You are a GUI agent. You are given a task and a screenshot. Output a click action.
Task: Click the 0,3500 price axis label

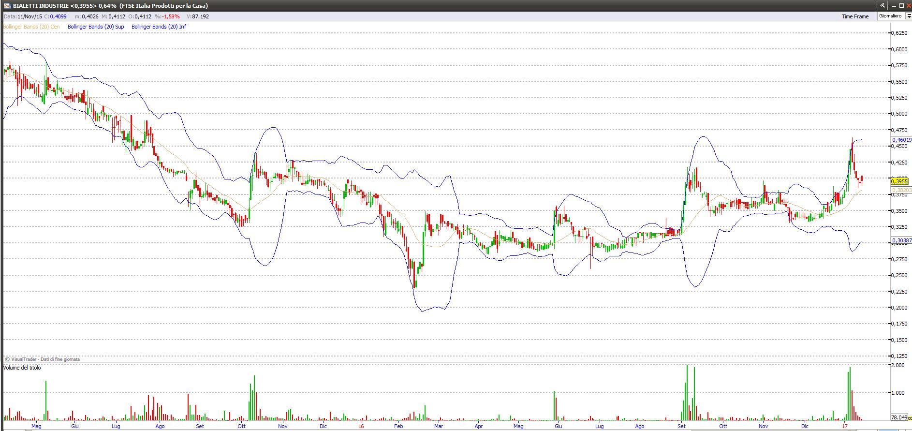coord(899,210)
